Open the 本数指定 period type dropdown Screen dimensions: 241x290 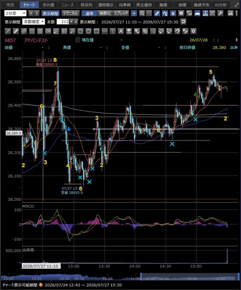34,22
